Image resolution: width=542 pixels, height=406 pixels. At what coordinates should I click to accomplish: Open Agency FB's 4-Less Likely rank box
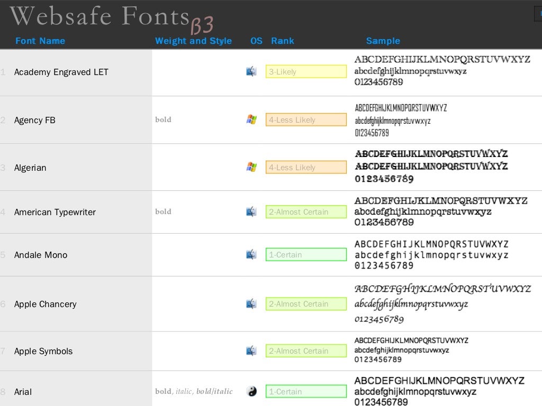click(306, 120)
